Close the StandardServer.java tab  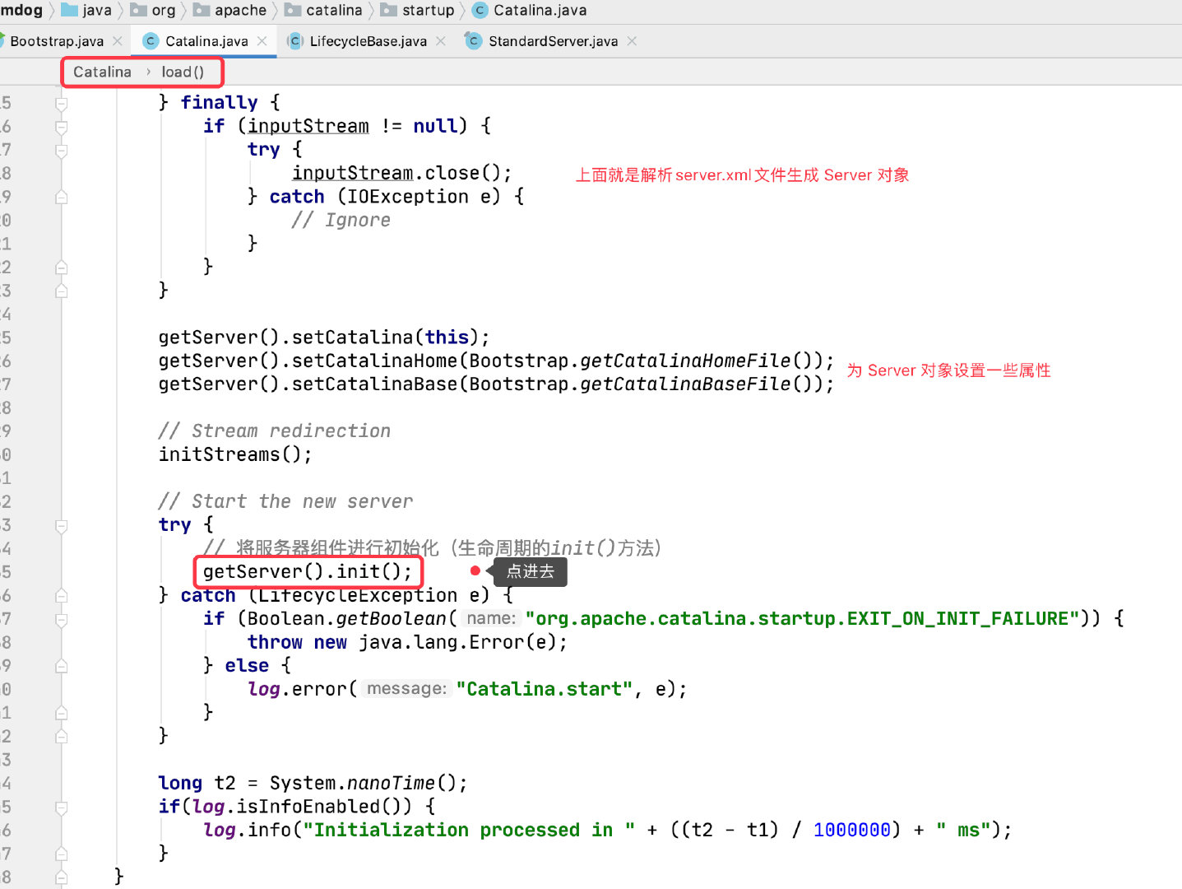632,41
